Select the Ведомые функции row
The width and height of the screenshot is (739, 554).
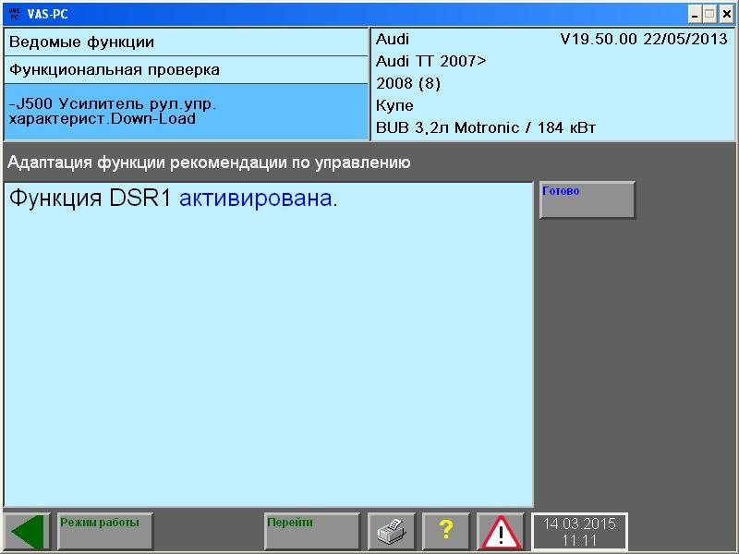(186, 42)
